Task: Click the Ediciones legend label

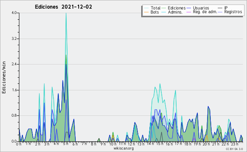Action: tap(177, 8)
